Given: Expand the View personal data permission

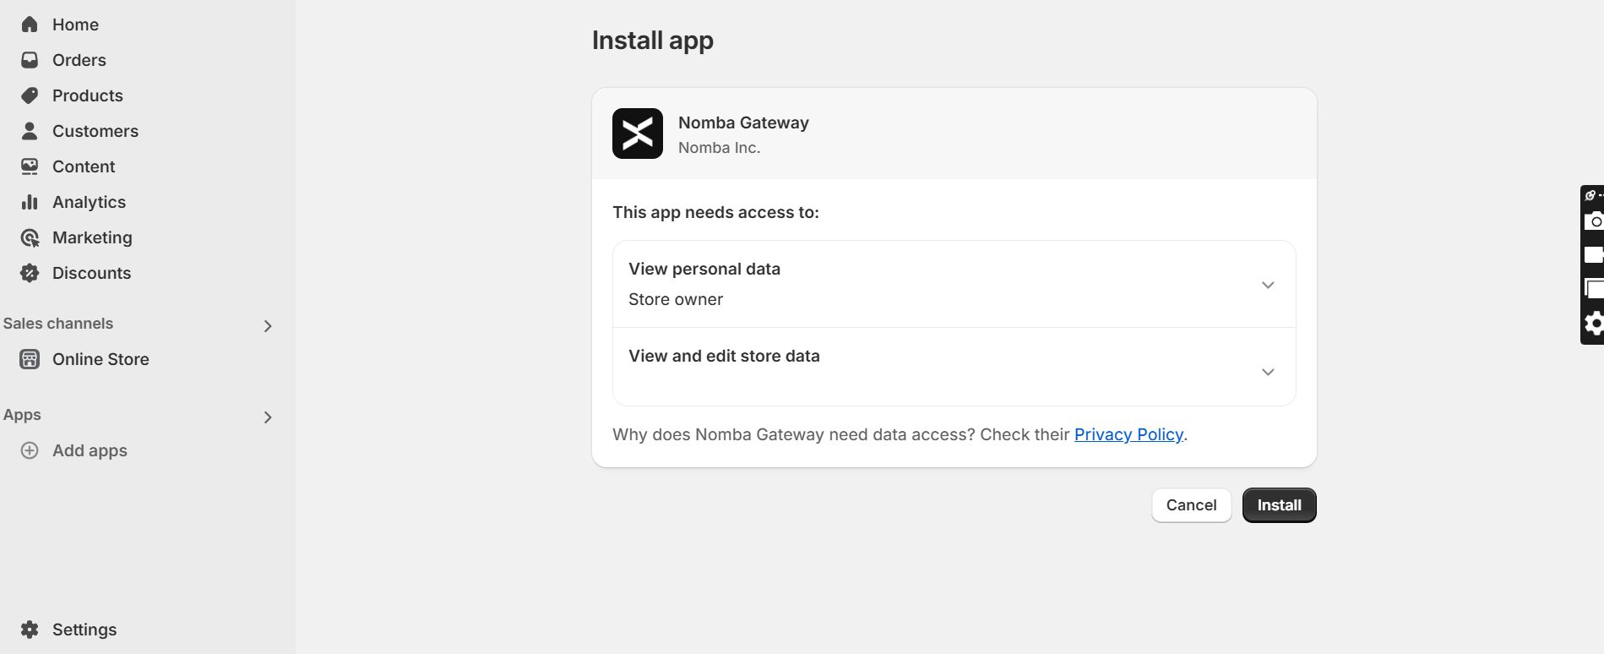Looking at the screenshot, I should tap(1268, 285).
